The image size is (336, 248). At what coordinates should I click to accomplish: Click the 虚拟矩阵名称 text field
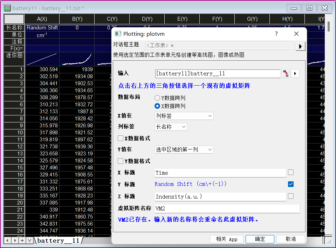[227, 208]
